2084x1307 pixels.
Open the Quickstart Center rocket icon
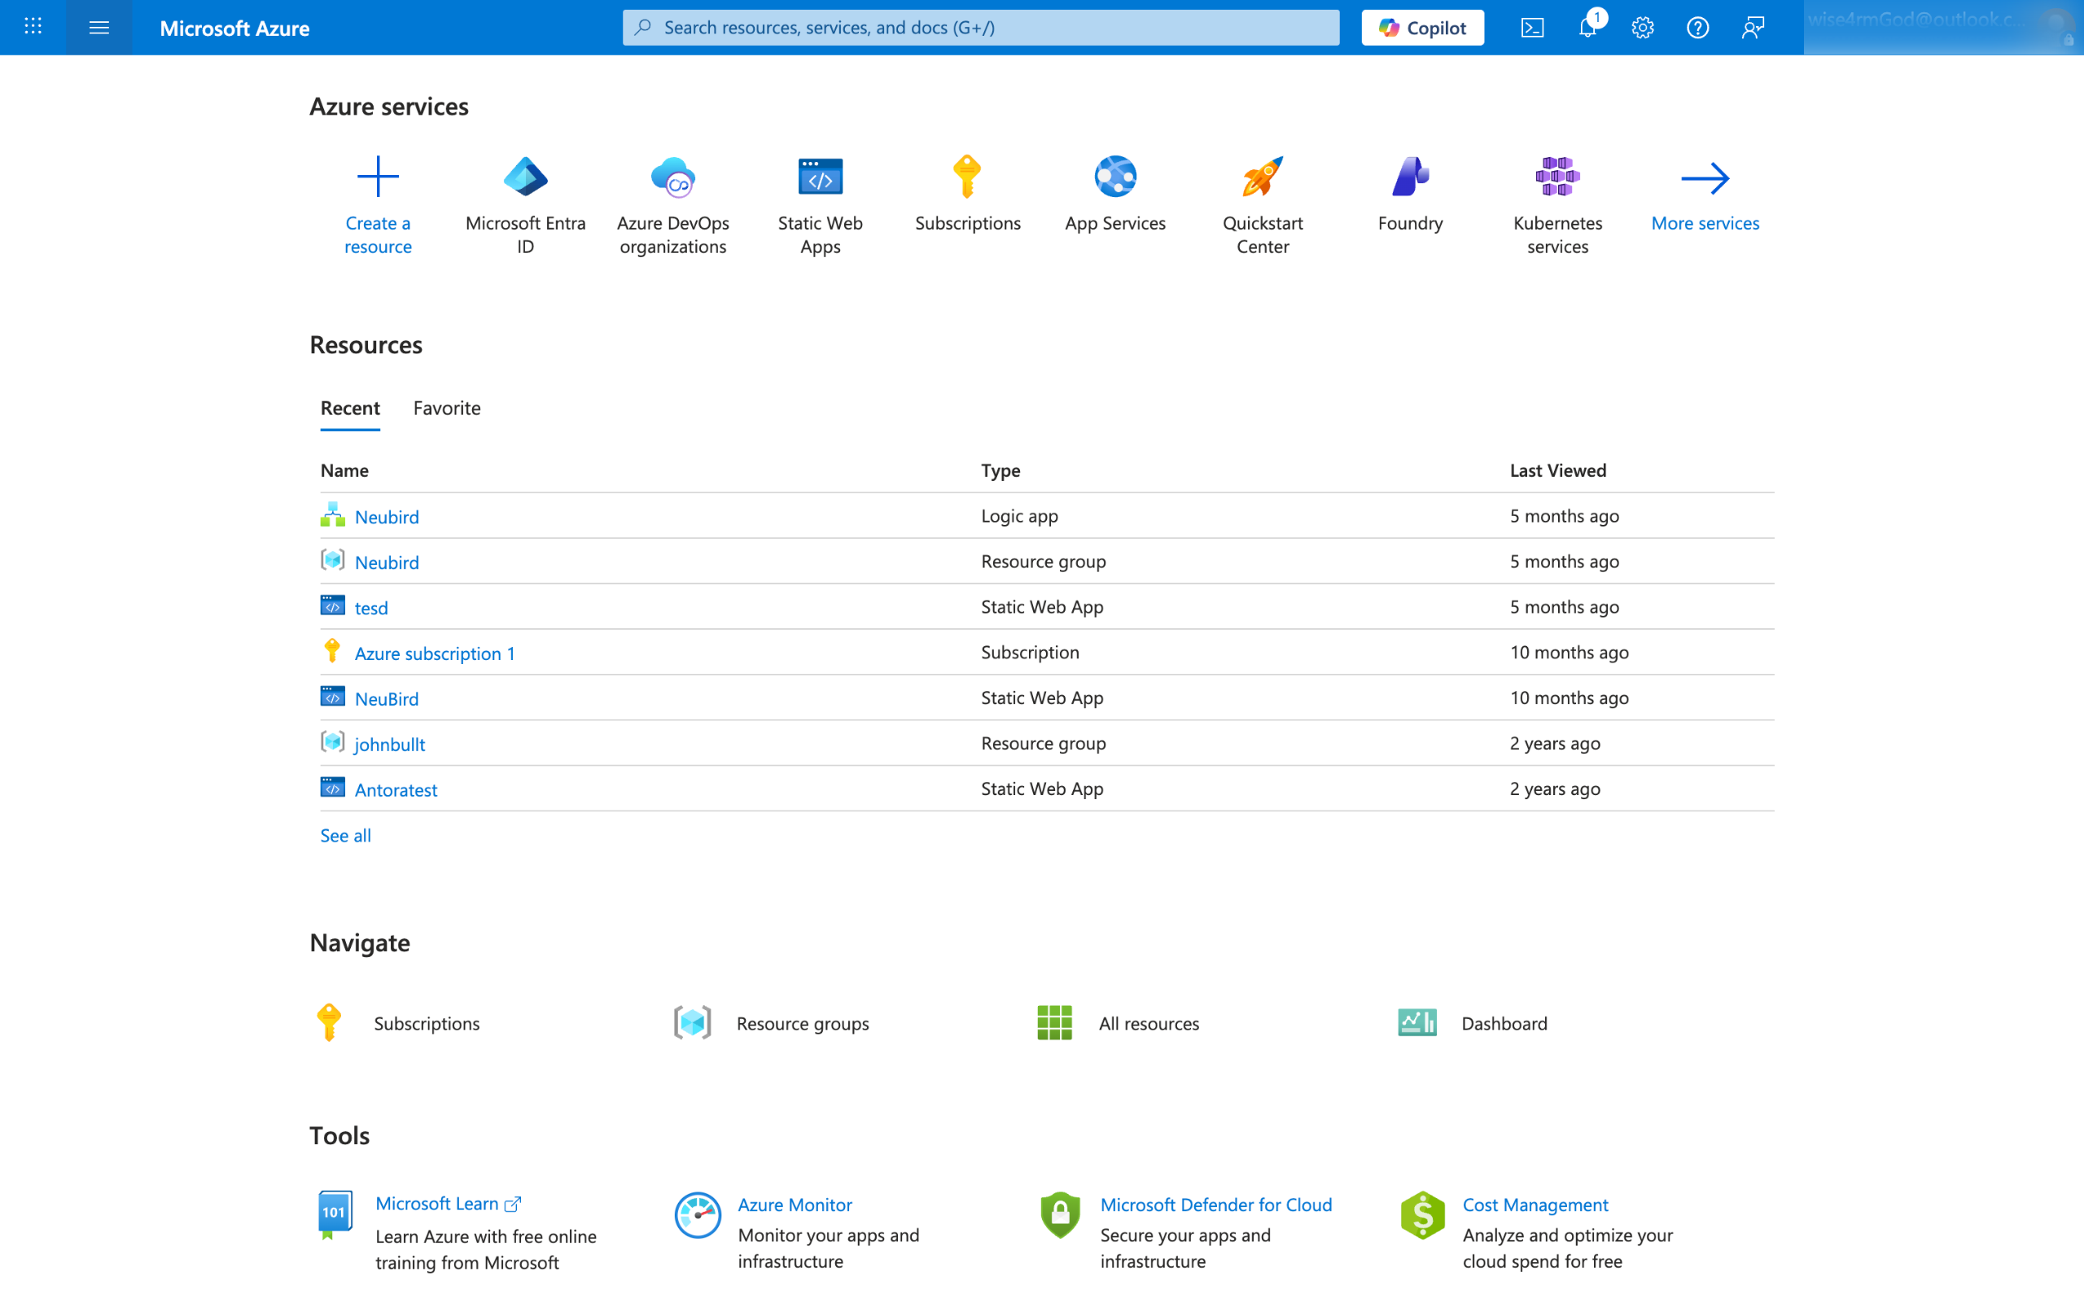[x=1262, y=177]
